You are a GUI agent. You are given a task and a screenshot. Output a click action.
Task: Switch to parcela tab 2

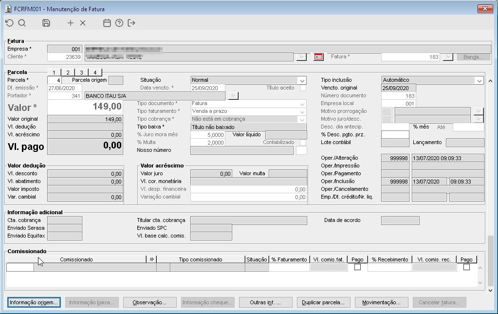pos(68,73)
